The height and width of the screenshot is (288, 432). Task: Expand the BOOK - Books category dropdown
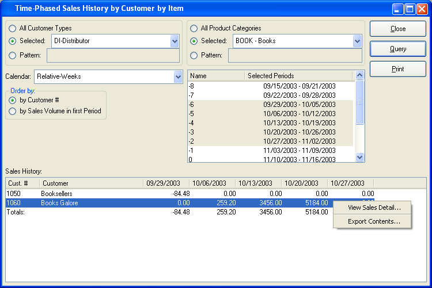click(x=357, y=41)
